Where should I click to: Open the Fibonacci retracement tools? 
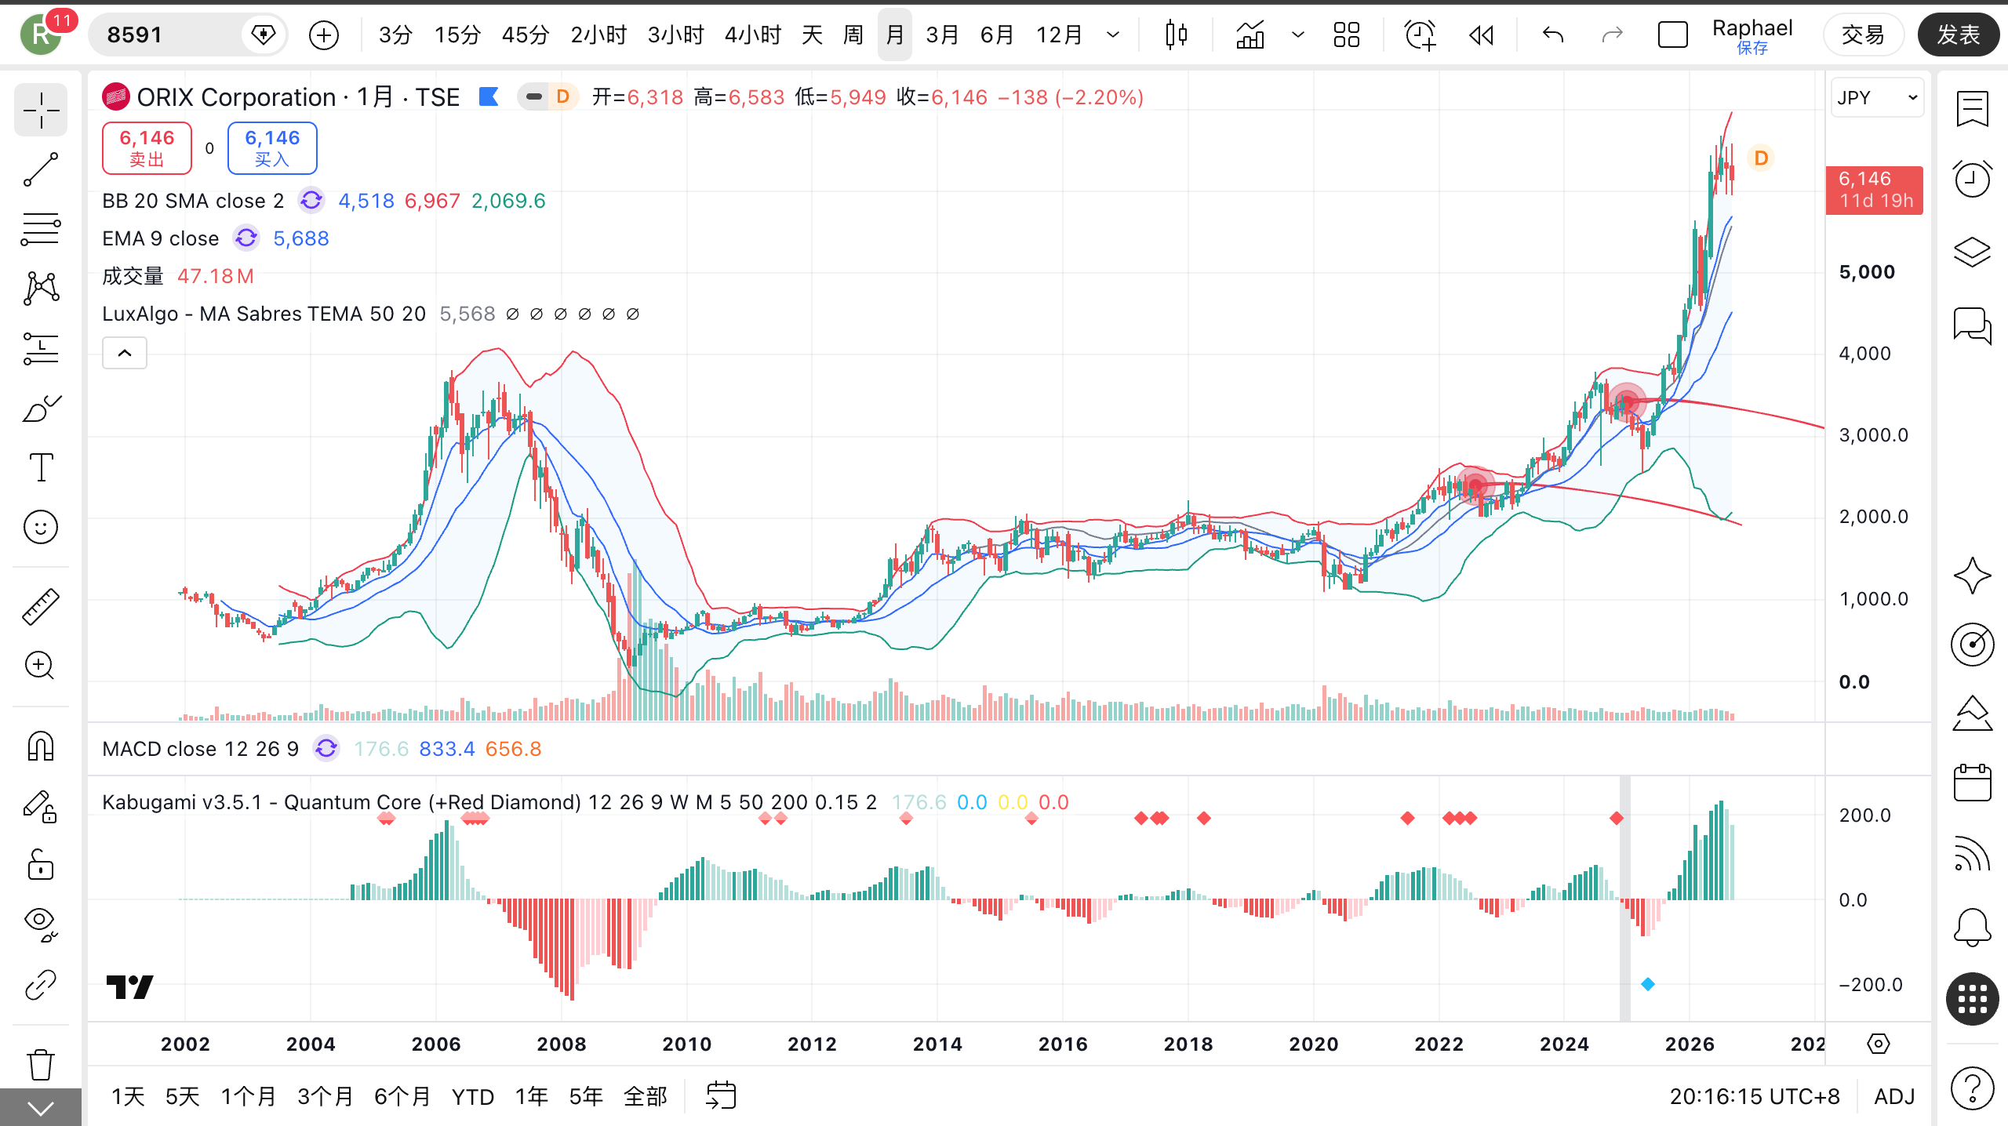41,229
